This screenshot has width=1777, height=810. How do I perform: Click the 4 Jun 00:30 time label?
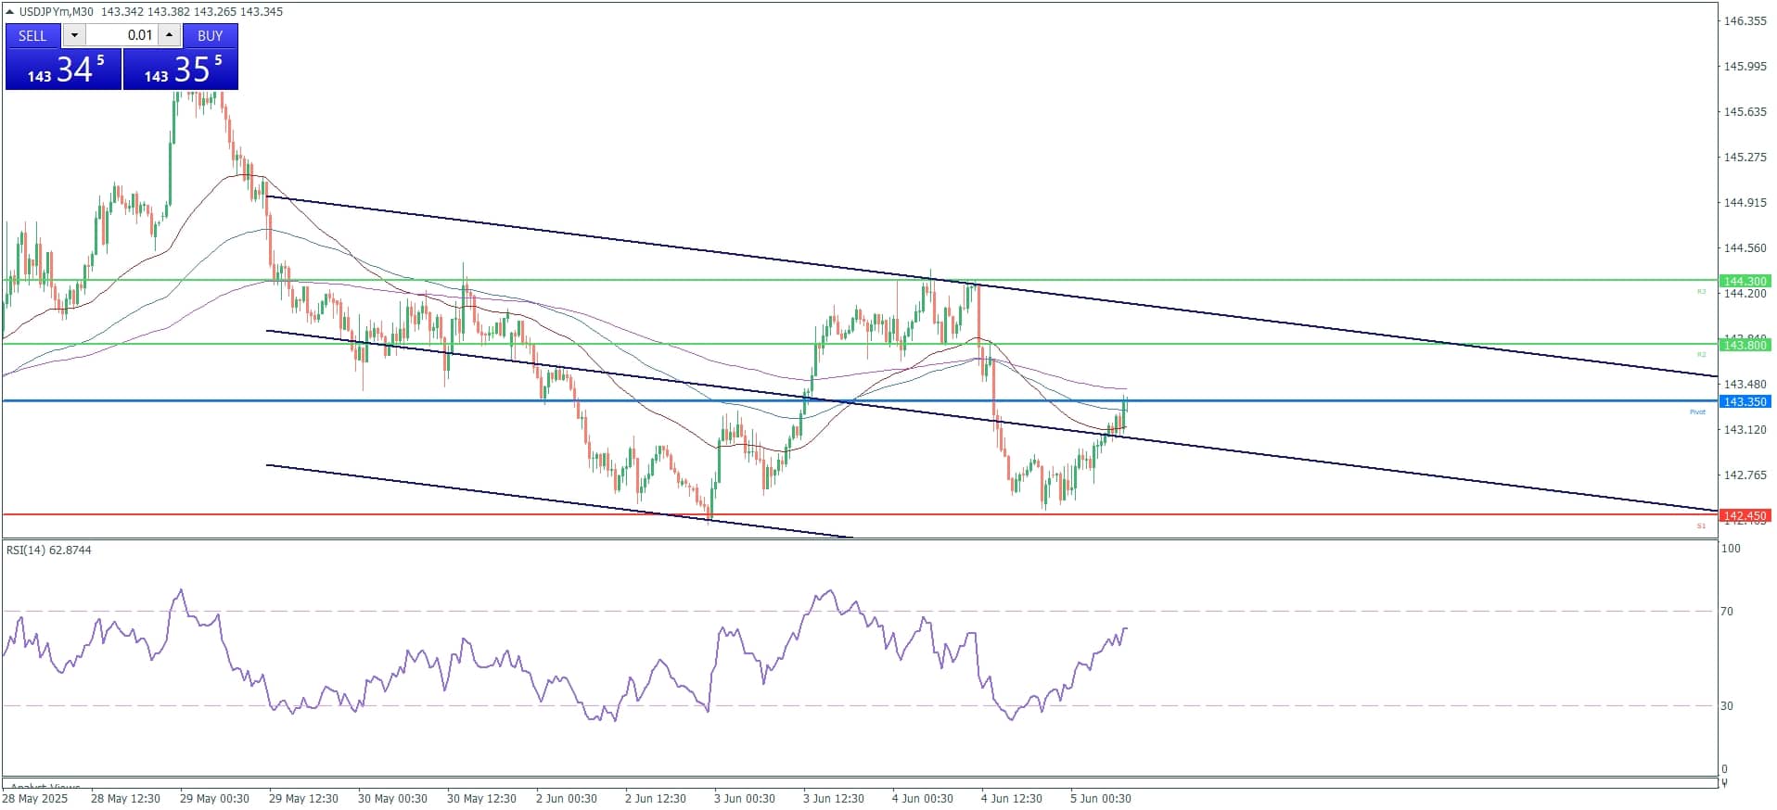[923, 798]
